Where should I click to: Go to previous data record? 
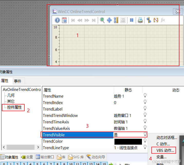[80, 20]
